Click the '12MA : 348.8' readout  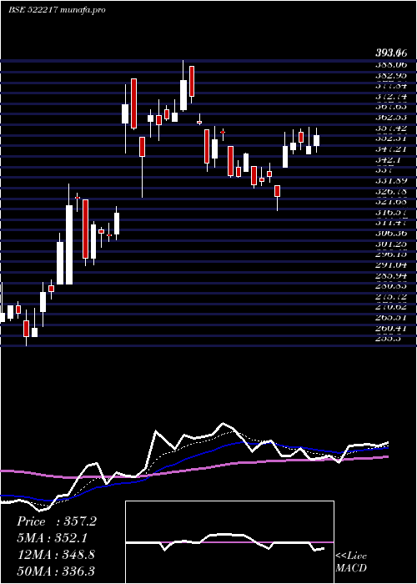[56, 555]
